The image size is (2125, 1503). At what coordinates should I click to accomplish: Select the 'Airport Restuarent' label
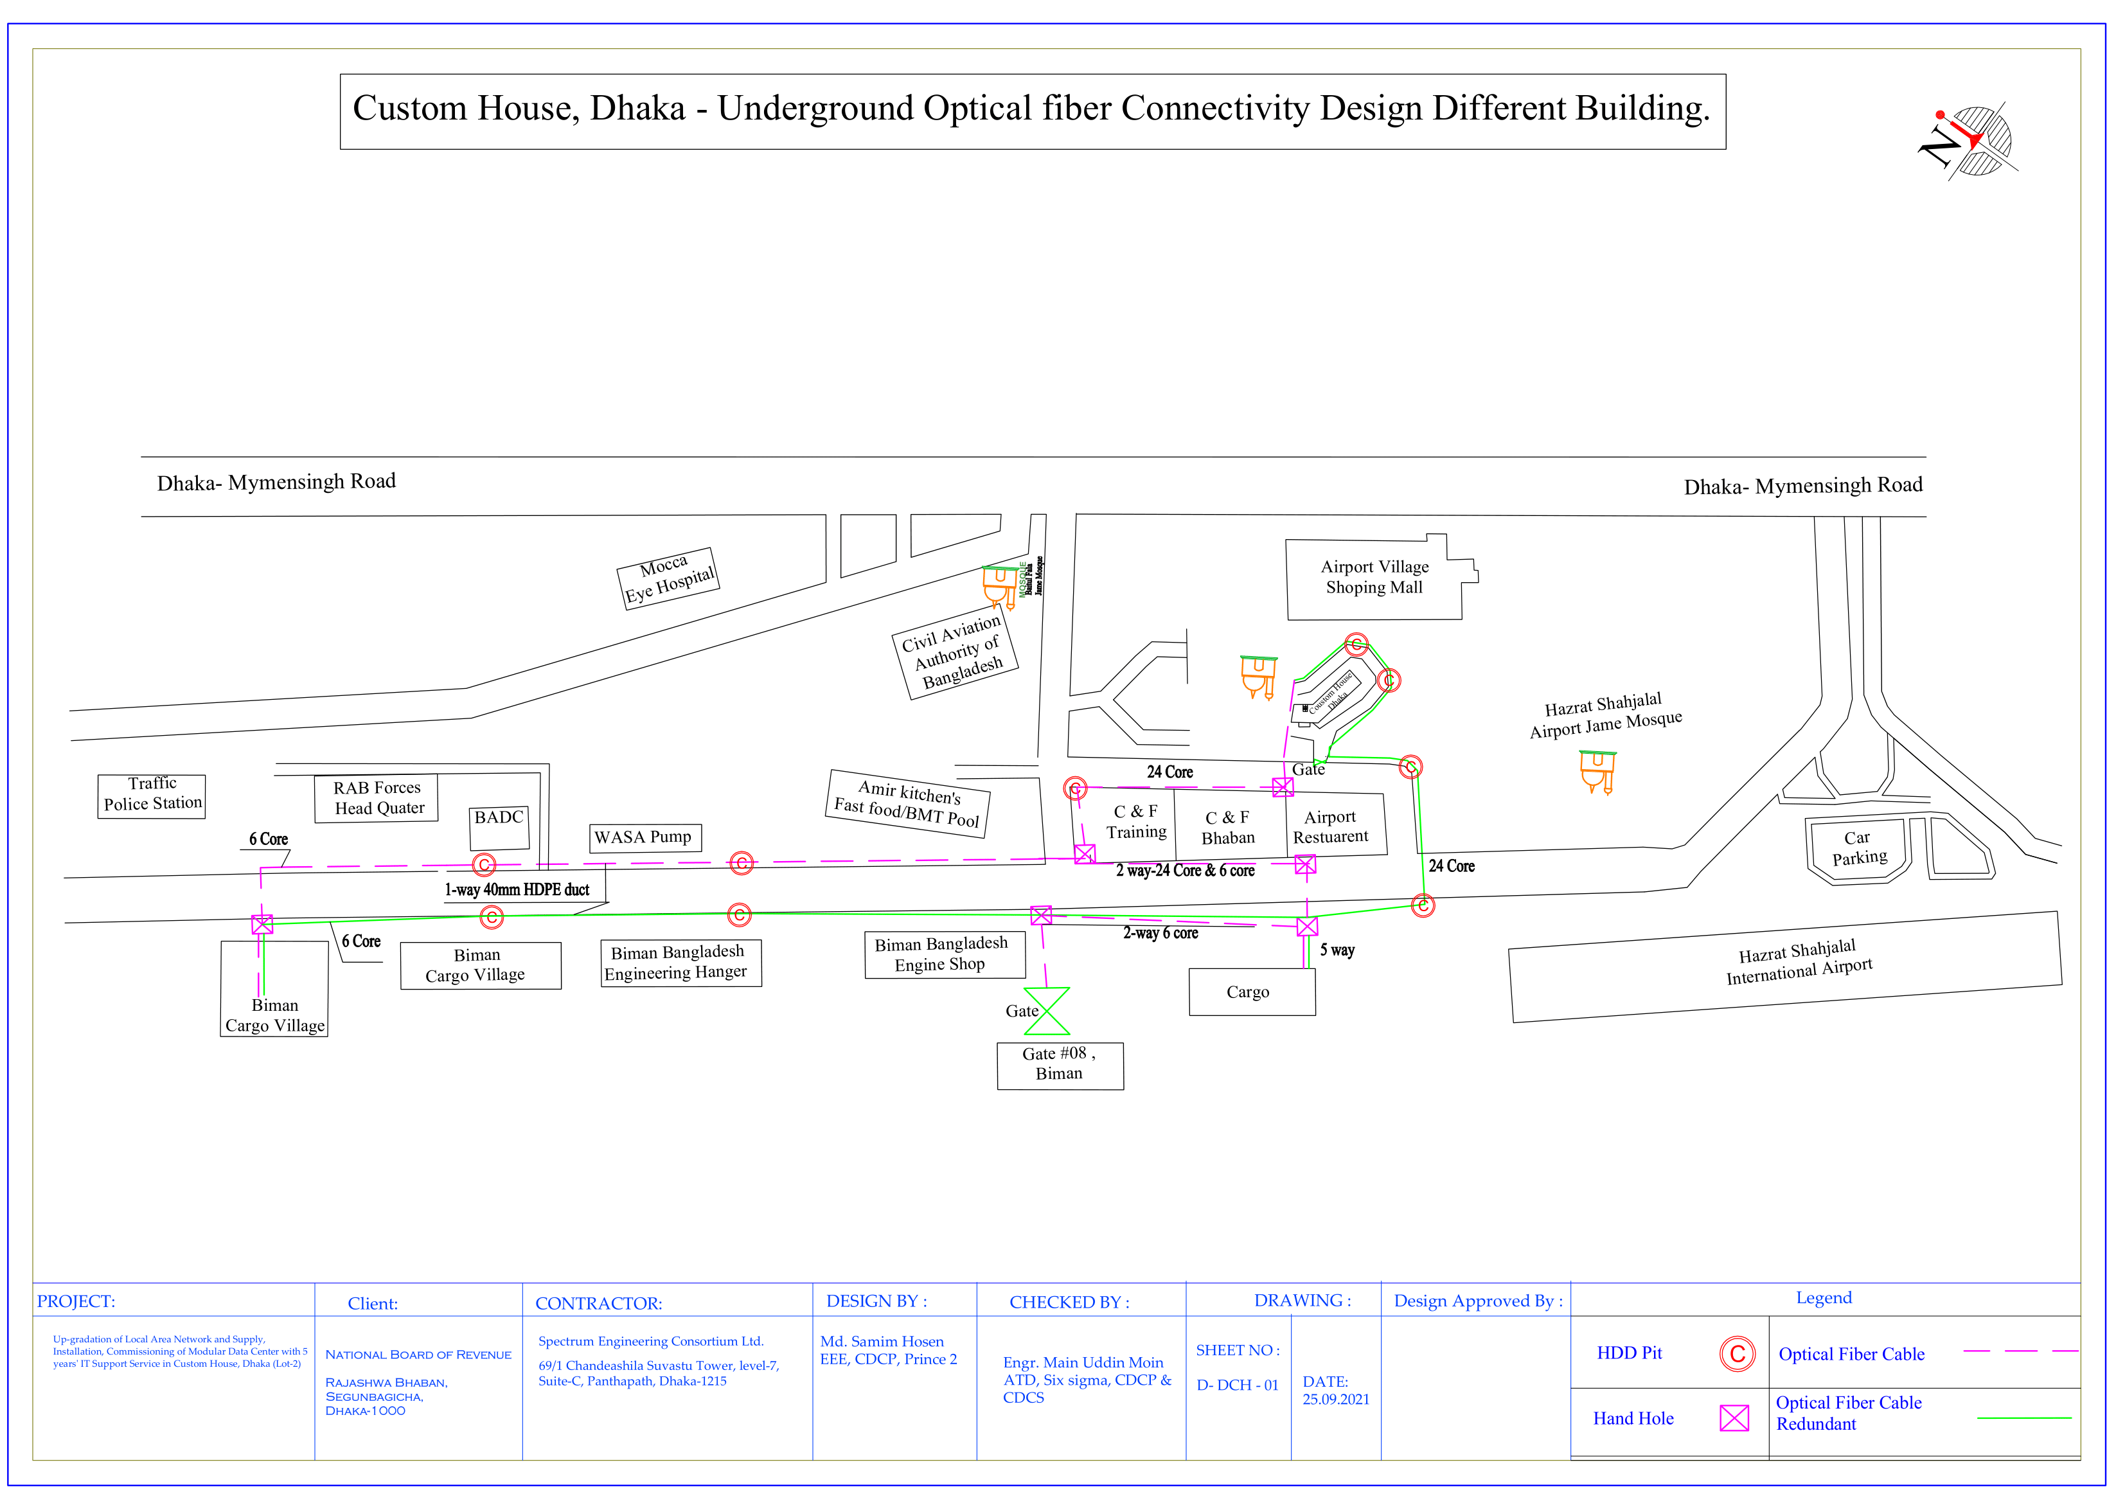1330,826
